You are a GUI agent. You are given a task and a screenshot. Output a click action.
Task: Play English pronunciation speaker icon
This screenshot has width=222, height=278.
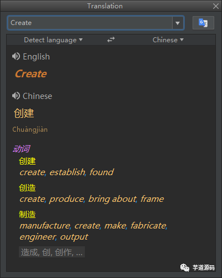pyautogui.click(x=16, y=56)
